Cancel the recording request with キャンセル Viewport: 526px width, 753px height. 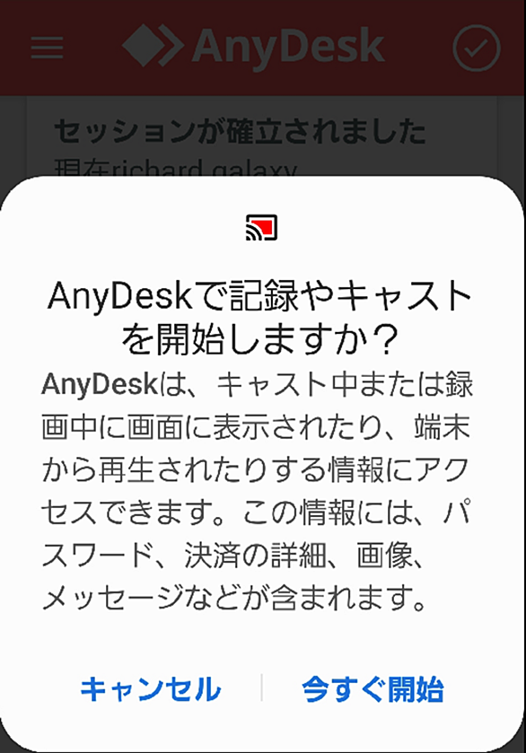pyautogui.click(x=151, y=688)
